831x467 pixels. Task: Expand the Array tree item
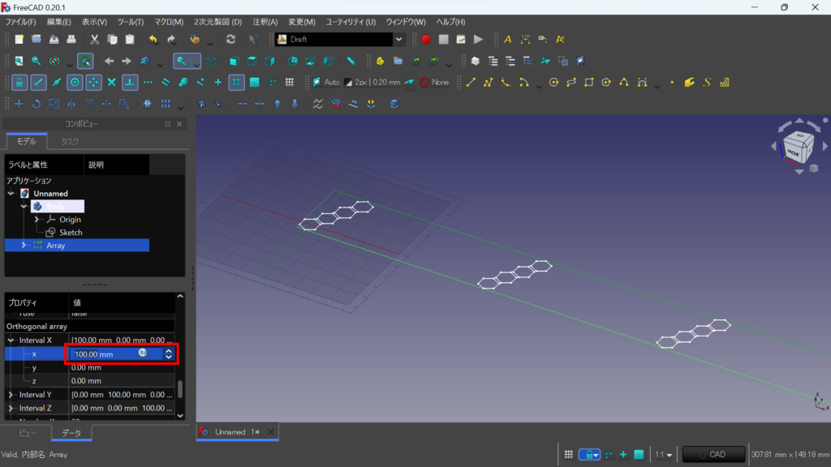[24, 245]
